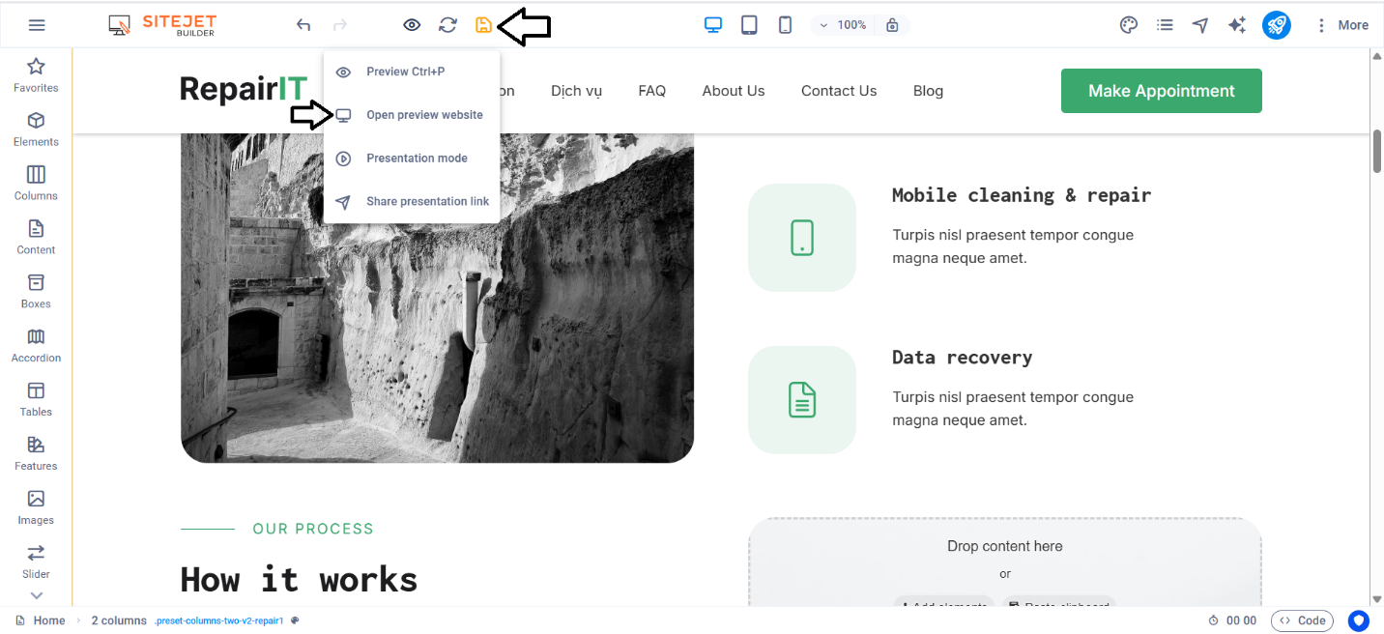This screenshot has height=634, width=1384.
Task: Click the Code button in status bar
Action: (x=1302, y=620)
